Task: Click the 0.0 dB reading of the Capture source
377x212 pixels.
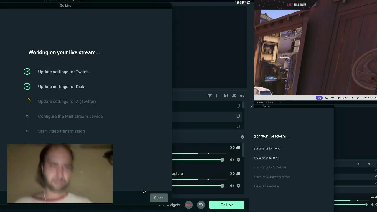Action: [235, 173]
